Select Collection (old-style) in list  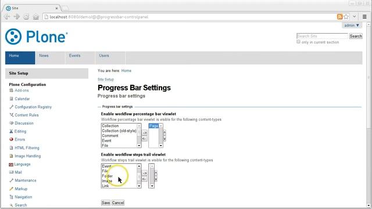tap(119, 131)
